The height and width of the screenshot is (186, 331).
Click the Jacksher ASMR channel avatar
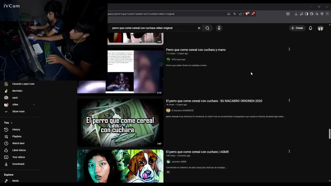pos(168,162)
